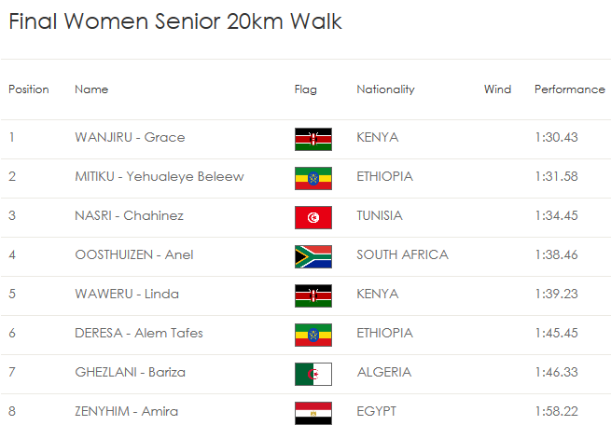This screenshot has height=439, width=611.
Task: Click the South Africa flag icon
Action: 313,256
